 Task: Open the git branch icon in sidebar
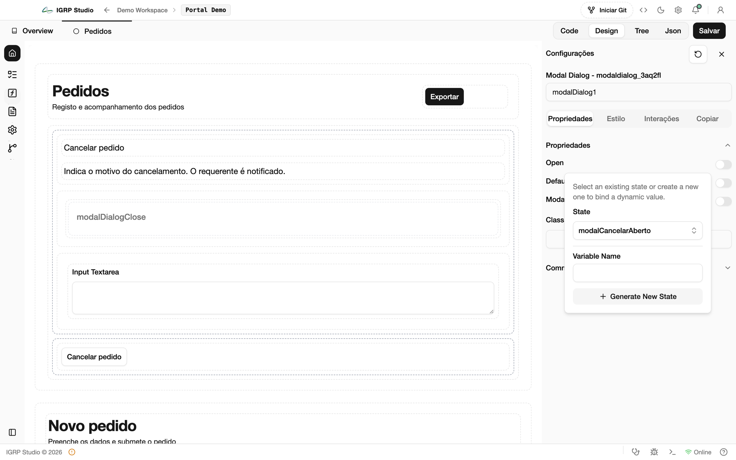point(12,148)
